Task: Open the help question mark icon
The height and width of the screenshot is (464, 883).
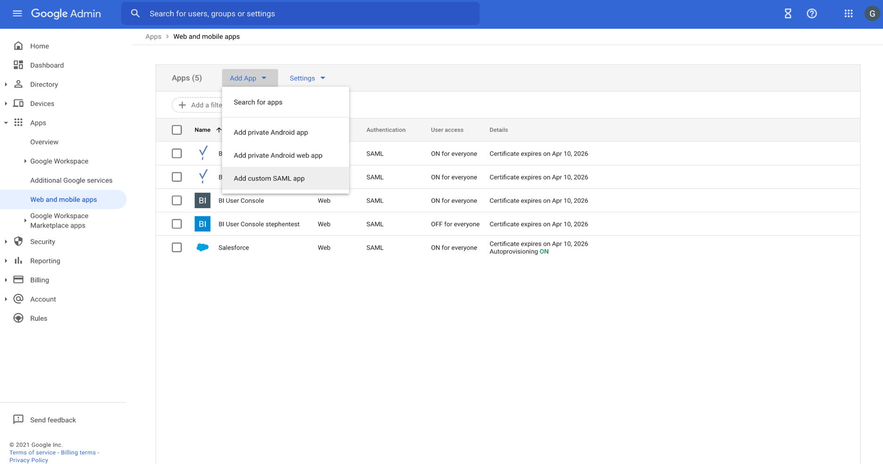Action: click(x=811, y=14)
